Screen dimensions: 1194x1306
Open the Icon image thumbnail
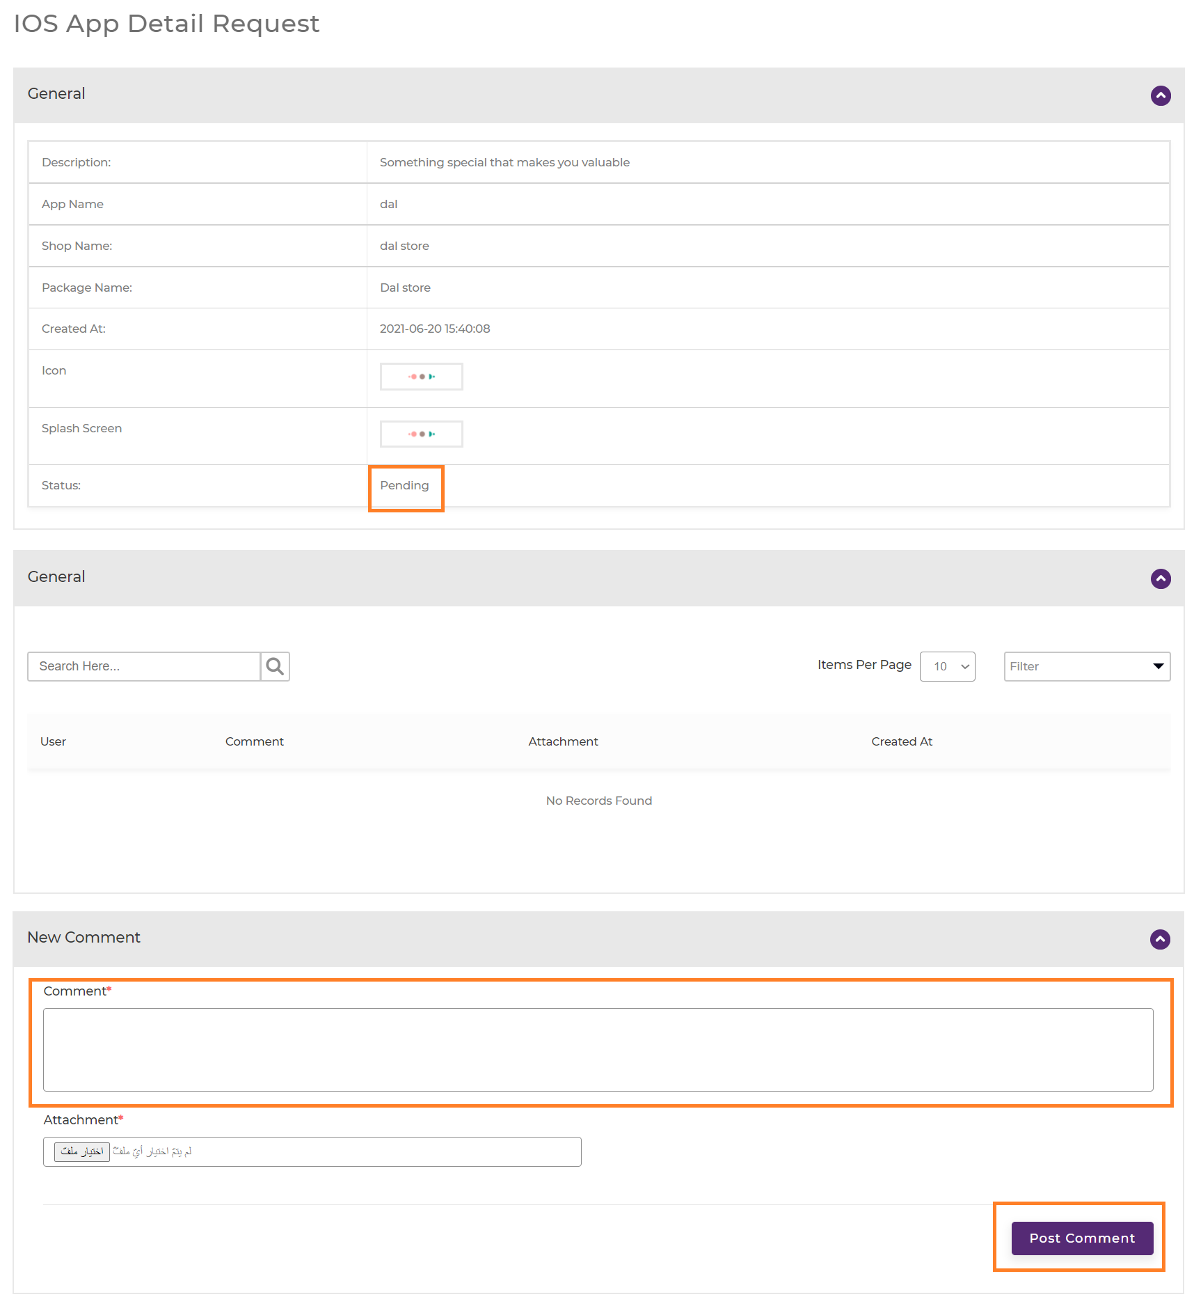pyautogui.click(x=421, y=377)
